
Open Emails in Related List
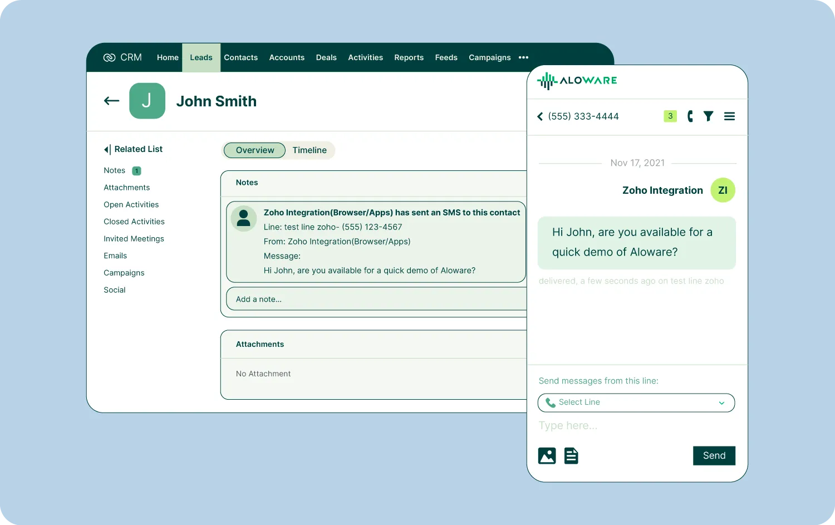pyautogui.click(x=115, y=256)
